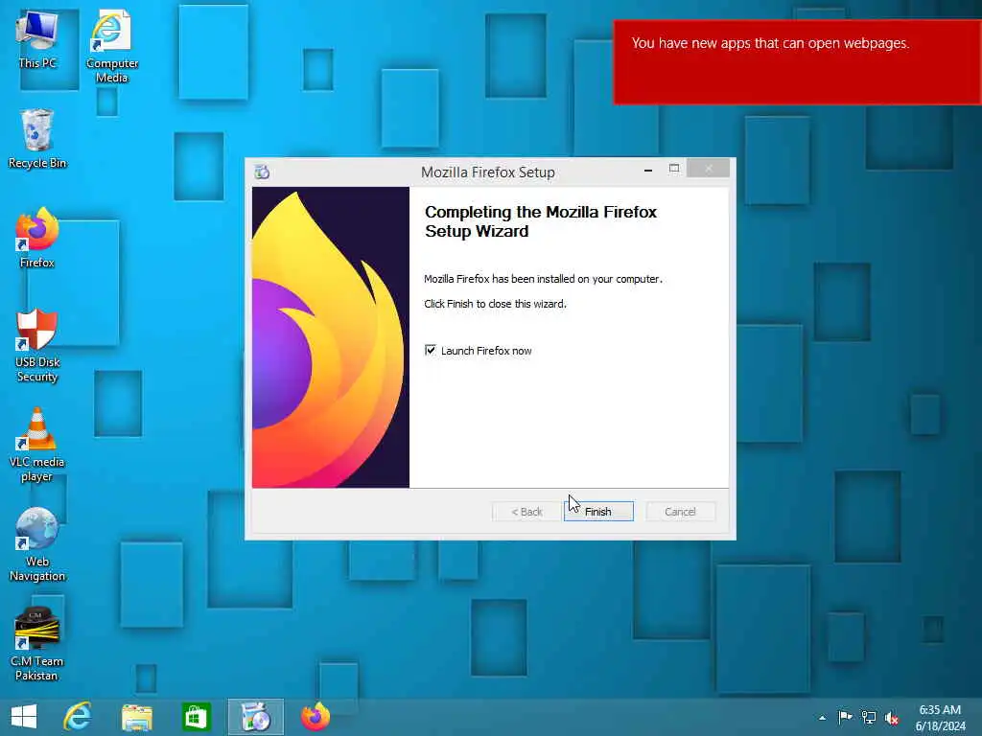Uncheck Launch Firefox now checkbox
Viewport: 982px width, 736px height.
[x=431, y=350]
